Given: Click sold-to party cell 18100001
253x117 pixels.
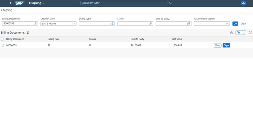Looking at the screenshot, I should point(136,46).
